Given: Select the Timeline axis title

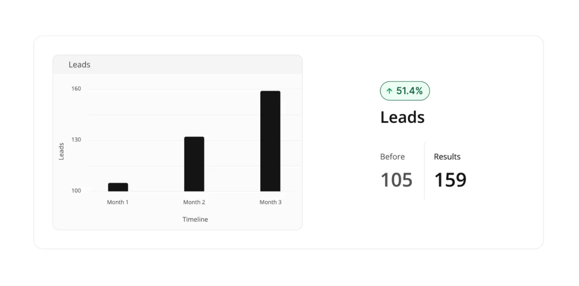Looking at the screenshot, I should pos(195,219).
